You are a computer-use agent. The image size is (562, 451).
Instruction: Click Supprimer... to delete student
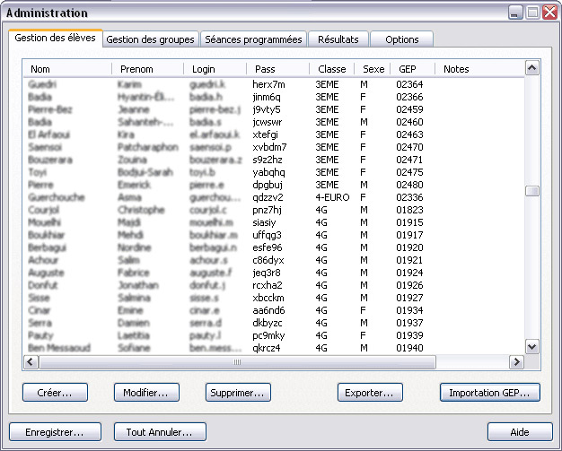(x=238, y=393)
